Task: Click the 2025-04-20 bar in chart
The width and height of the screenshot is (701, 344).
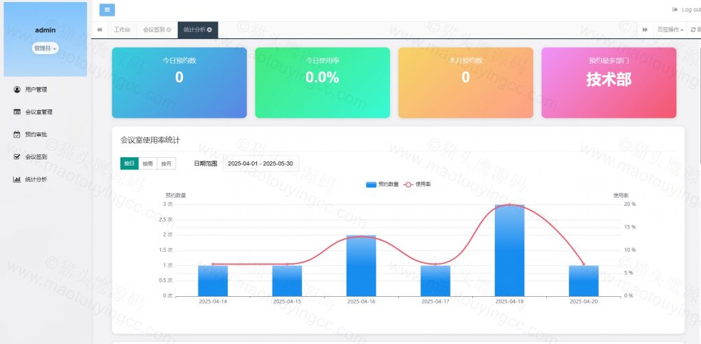Action: (x=583, y=281)
